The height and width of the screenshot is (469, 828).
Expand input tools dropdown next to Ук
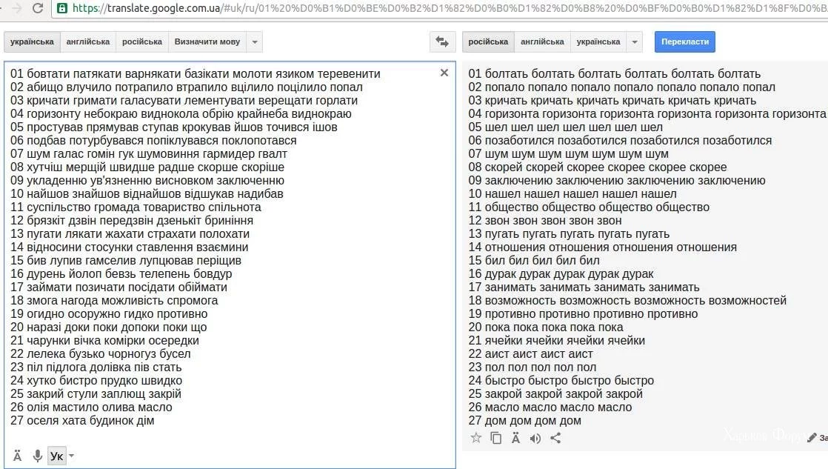click(71, 456)
